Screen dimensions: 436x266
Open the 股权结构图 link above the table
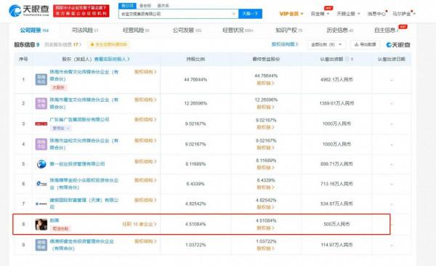(x=285, y=44)
